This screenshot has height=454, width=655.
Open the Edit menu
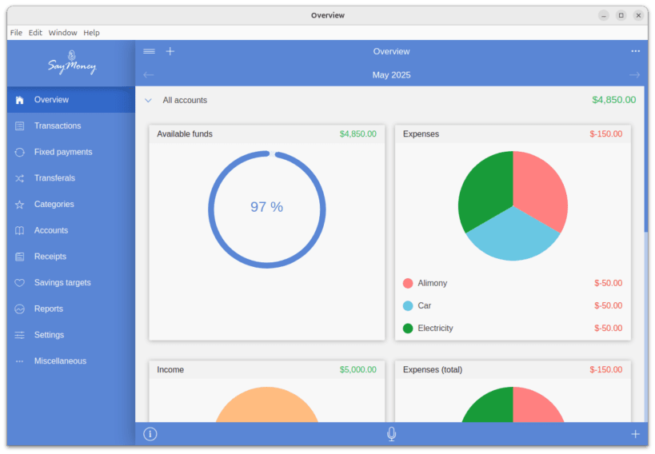coord(35,33)
